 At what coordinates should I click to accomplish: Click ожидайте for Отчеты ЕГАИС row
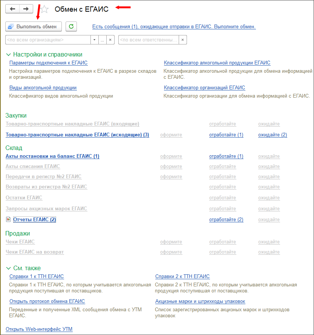[x=269, y=220]
